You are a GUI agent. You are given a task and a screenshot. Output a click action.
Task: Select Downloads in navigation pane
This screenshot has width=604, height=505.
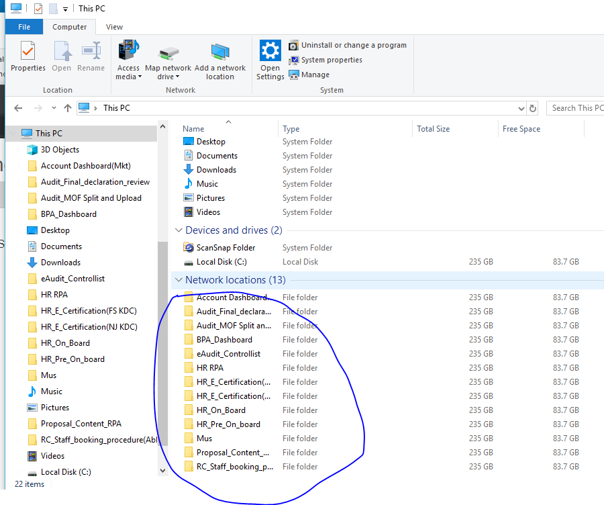60,263
